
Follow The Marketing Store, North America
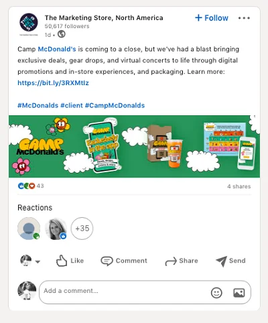212,18
